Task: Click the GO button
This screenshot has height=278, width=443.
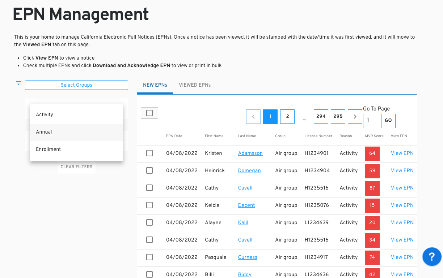Action: 388,121
